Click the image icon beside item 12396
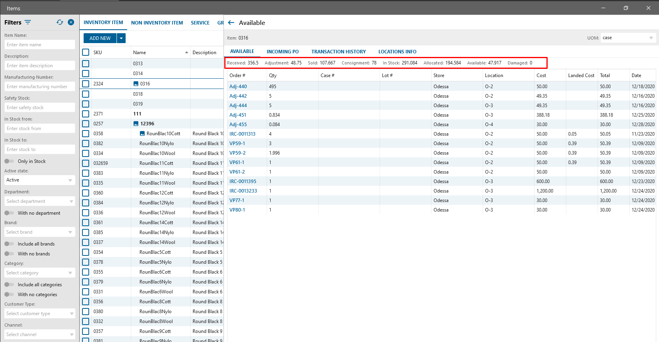 pyautogui.click(x=136, y=124)
